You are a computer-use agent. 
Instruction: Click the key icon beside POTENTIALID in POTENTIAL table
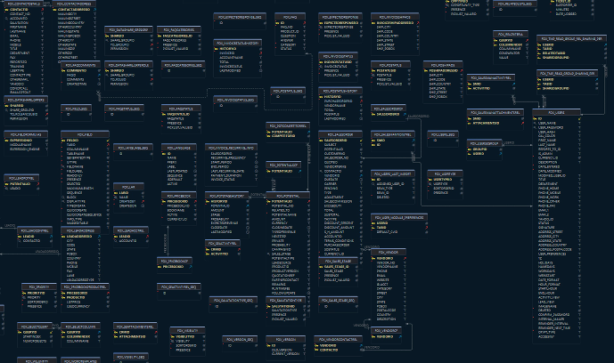coord(268,202)
